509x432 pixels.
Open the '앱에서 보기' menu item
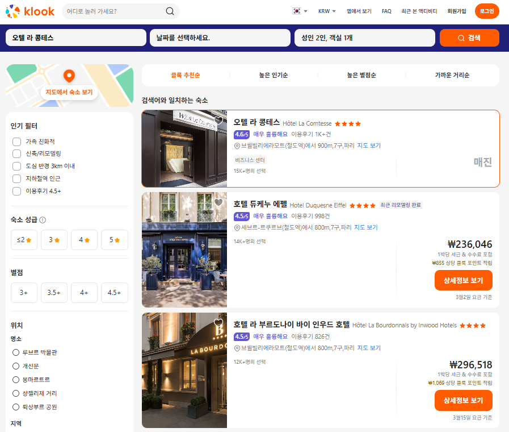point(359,11)
